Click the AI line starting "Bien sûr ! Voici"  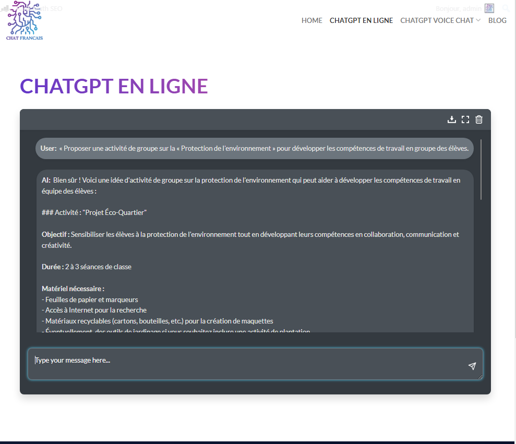tap(251, 186)
